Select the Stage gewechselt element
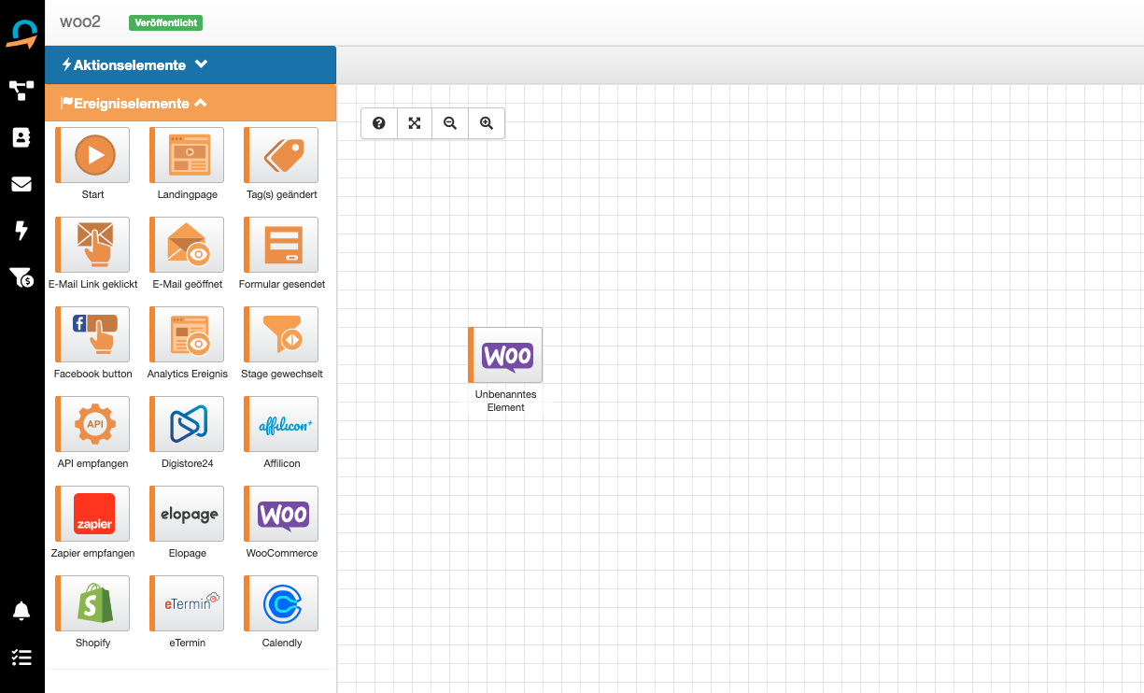 [x=281, y=334]
